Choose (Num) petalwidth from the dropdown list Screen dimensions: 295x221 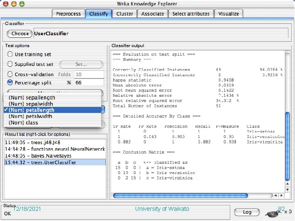[52, 116]
